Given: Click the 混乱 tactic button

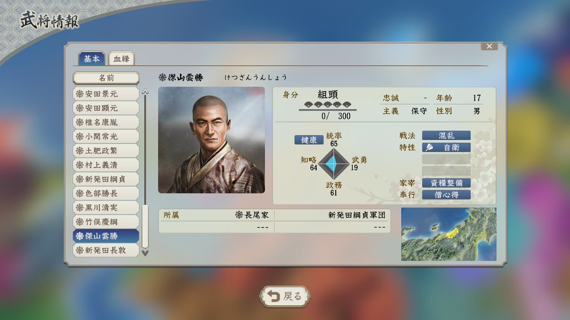Looking at the screenshot, I should [x=446, y=136].
